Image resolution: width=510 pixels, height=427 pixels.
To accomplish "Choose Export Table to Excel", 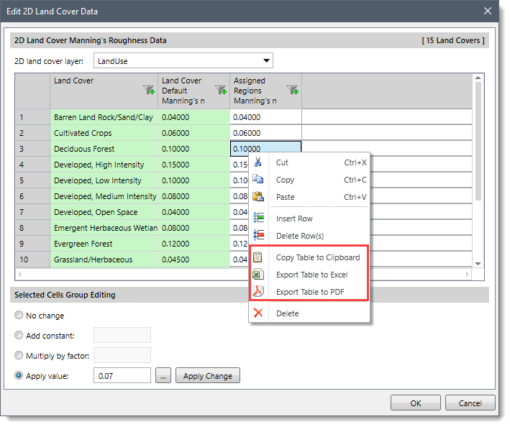I will point(309,275).
